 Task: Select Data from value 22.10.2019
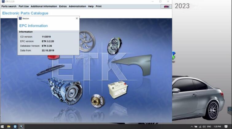tap(48, 51)
